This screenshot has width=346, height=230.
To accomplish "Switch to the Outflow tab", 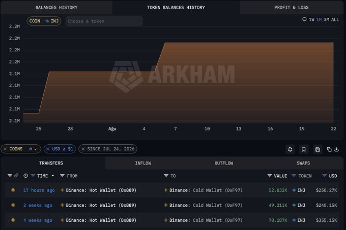I will click(x=224, y=163).
